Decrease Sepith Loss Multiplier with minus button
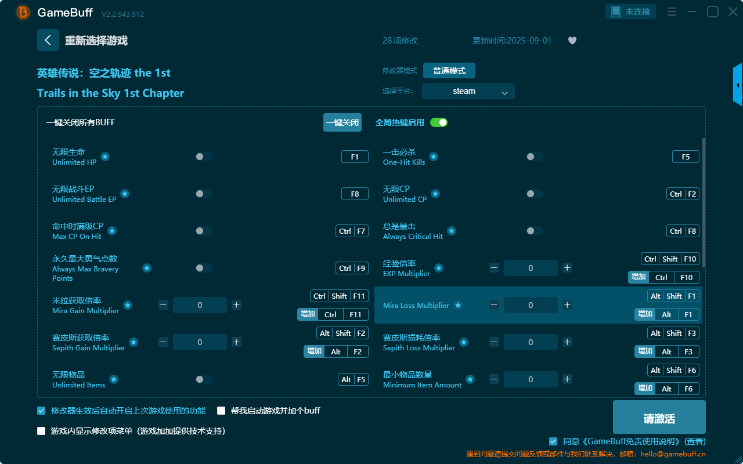The width and height of the screenshot is (743, 464). tap(494, 342)
